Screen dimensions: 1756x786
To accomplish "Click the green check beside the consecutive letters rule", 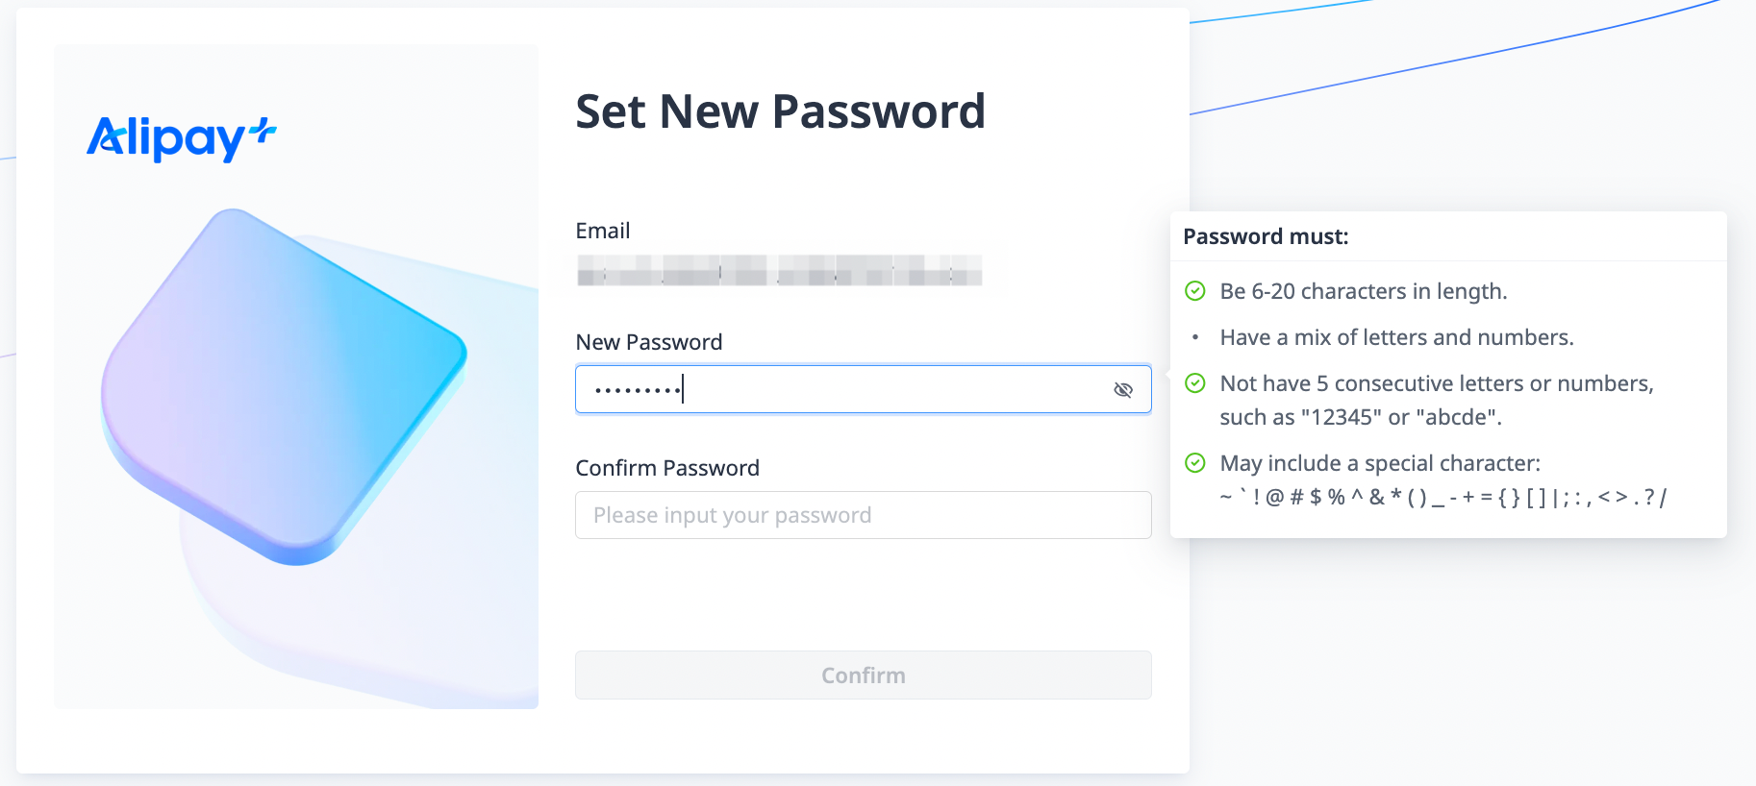I will [x=1194, y=383].
